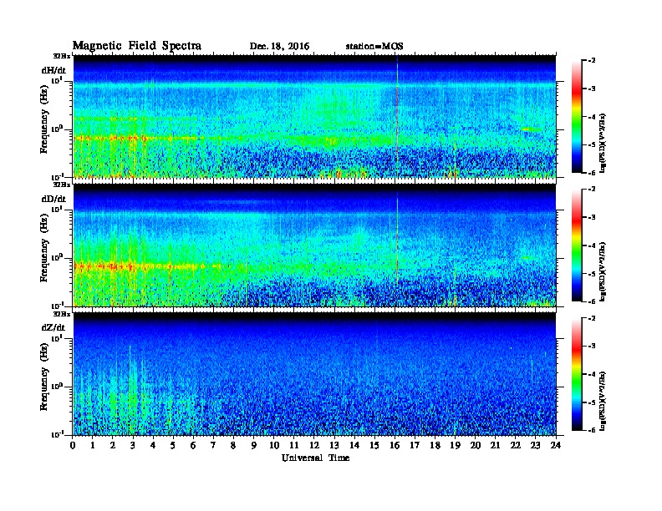Click hour 6 tick label on time axis
The image size is (662, 511).
pyautogui.click(x=193, y=446)
